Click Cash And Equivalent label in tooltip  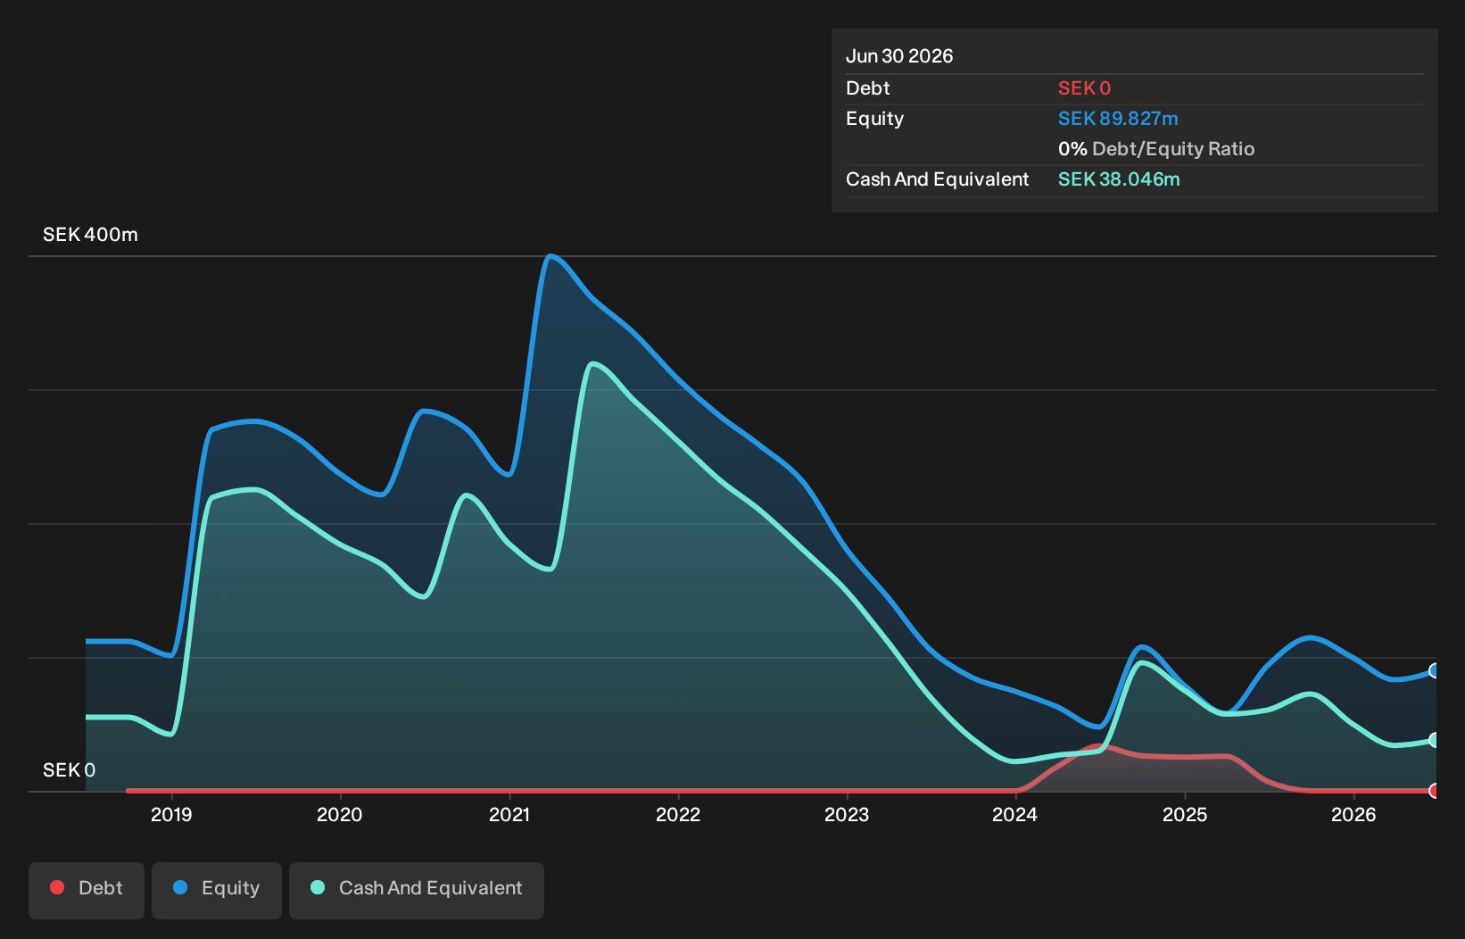pyautogui.click(x=937, y=179)
